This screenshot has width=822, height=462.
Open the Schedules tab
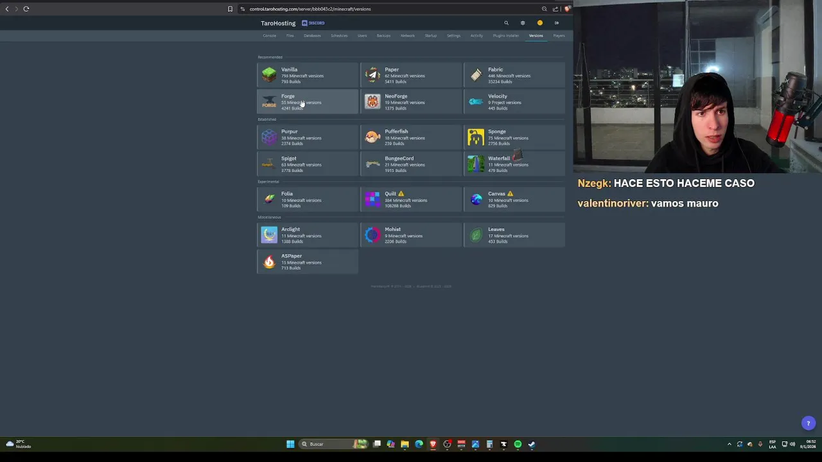click(x=339, y=36)
